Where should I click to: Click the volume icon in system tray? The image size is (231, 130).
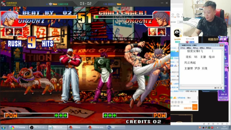pyautogui.click(x=218, y=127)
